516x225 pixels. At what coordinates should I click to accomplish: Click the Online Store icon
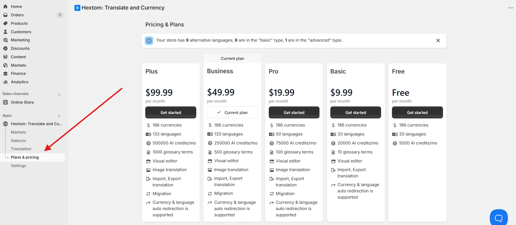pyautogui.click(x=5, y=102)
